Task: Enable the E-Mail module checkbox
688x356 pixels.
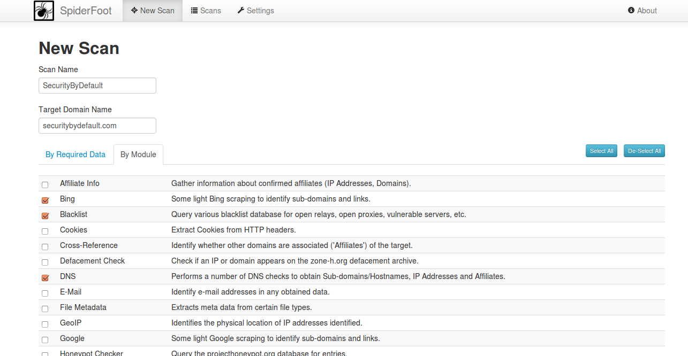Action: [45, 293]
